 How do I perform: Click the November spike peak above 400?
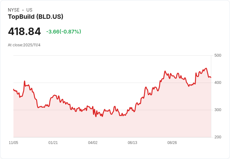25,81
